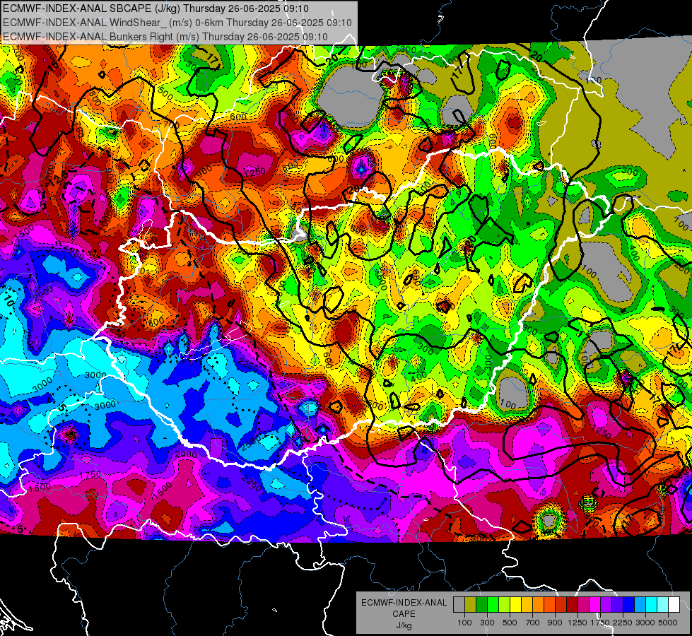This screenshot has height=636, width=692.
Task: Select the brick red legend swatch
Action: tap(561, 604)
